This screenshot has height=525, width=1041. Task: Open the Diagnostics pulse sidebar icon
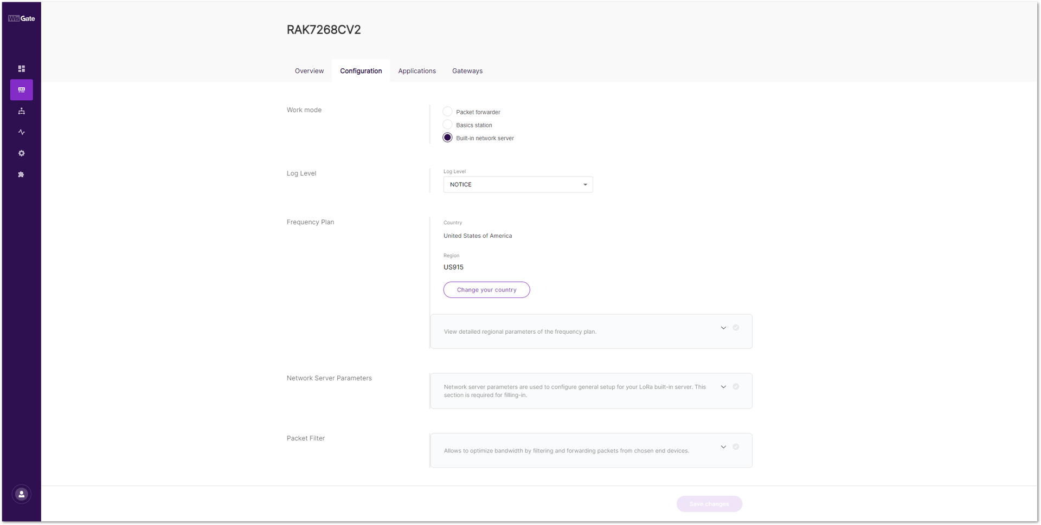[x=22, y=132]
